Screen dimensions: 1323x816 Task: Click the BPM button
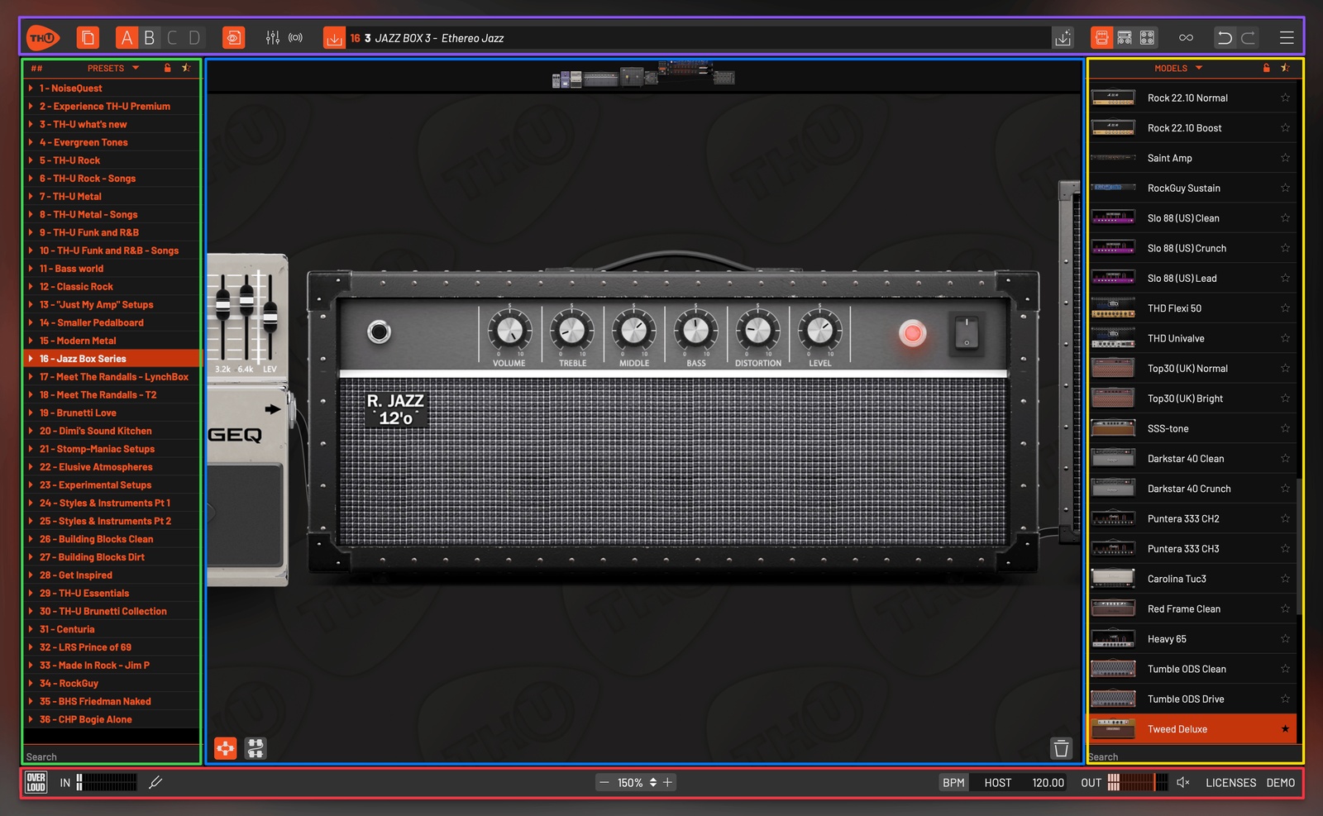point(953,782)
